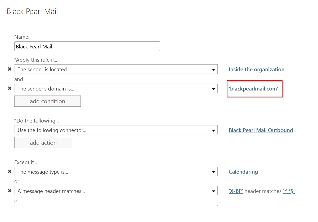Image resolution: width=318 pixels, height=222 pixels.
Task: Expand 'The sender's domain is...' dropdown
Action: click(116, 89)
